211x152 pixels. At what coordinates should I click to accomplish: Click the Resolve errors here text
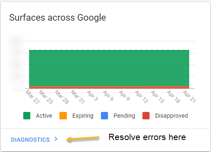[x=147, y=137]
